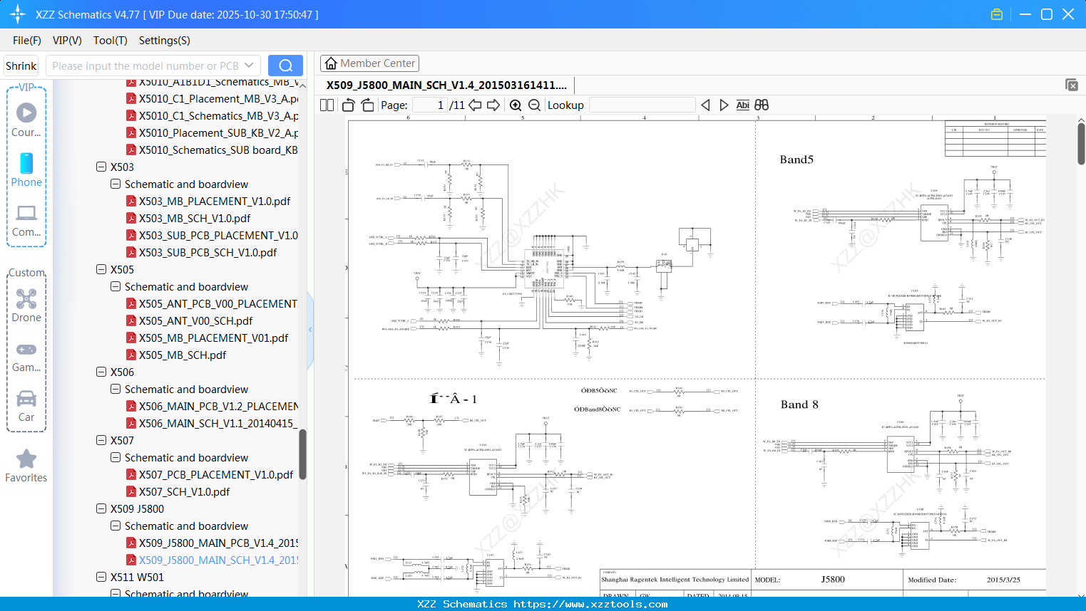Open the Settings(S) menu
The image size is (1086, 611).
(165, 41)
